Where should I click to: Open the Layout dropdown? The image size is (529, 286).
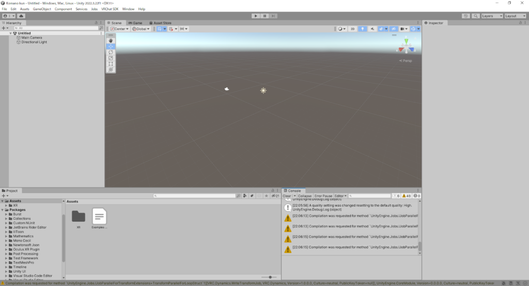pos(515,16)
